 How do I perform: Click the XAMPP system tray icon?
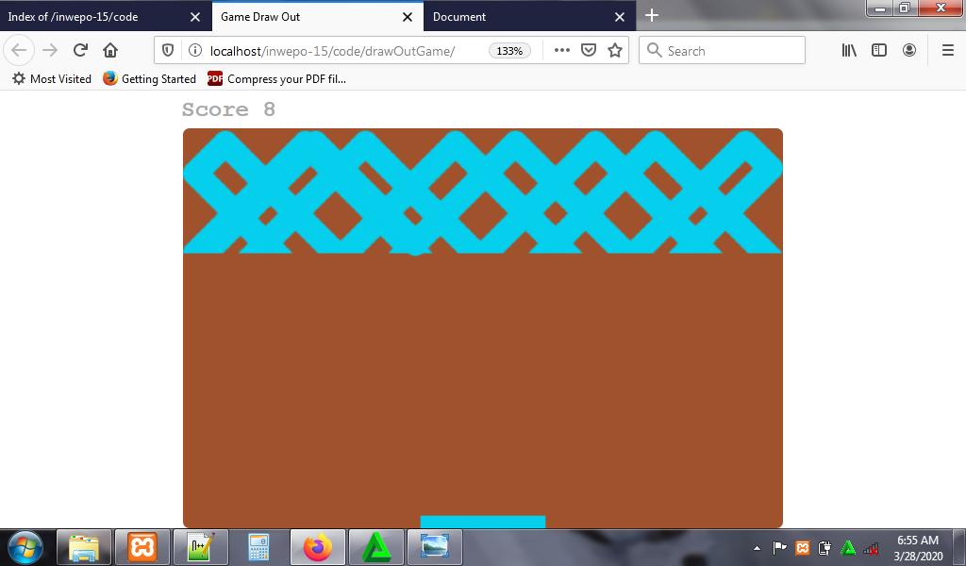coord(802,547)
